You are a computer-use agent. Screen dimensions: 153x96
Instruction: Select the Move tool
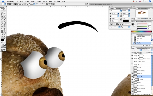coord(5,12)
